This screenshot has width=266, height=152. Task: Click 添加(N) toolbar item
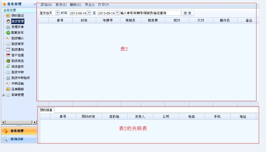[x=46, y=5]
